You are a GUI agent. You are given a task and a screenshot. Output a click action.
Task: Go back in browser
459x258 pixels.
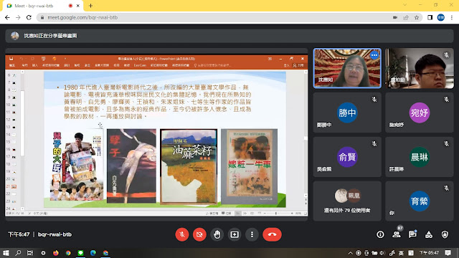point(7,17)
